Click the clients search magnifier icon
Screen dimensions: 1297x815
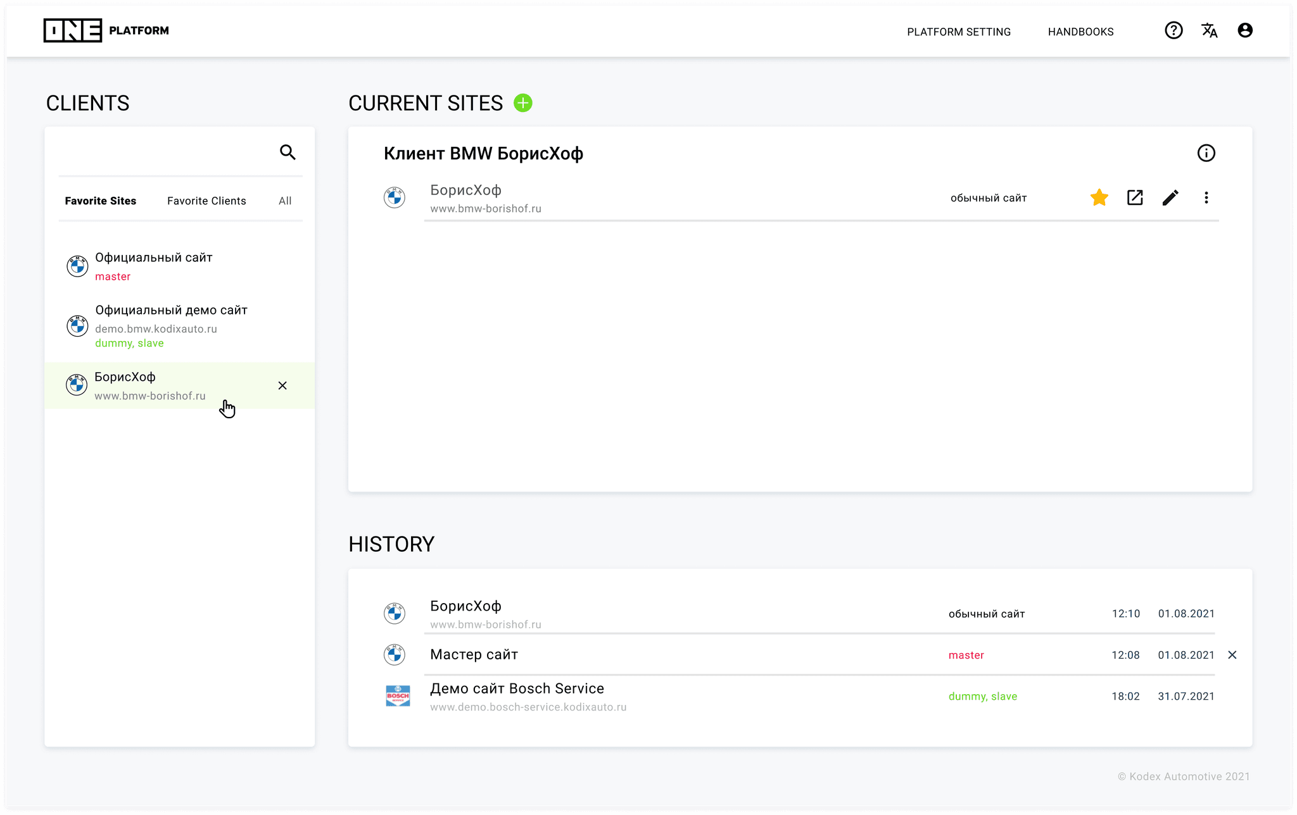coord(288,152)
